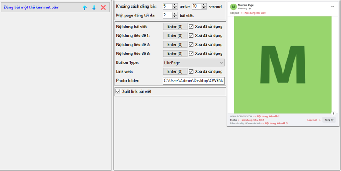The height and width of the screenshot is (171, 341).
Task: Click the 'Hello' headline in the preview
Action: pos(234,120)
